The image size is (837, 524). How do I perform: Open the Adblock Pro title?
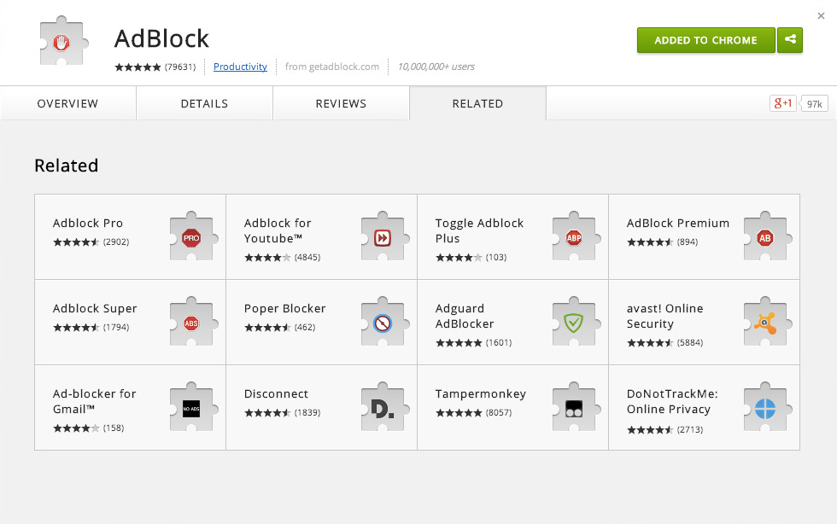(87, 223)
